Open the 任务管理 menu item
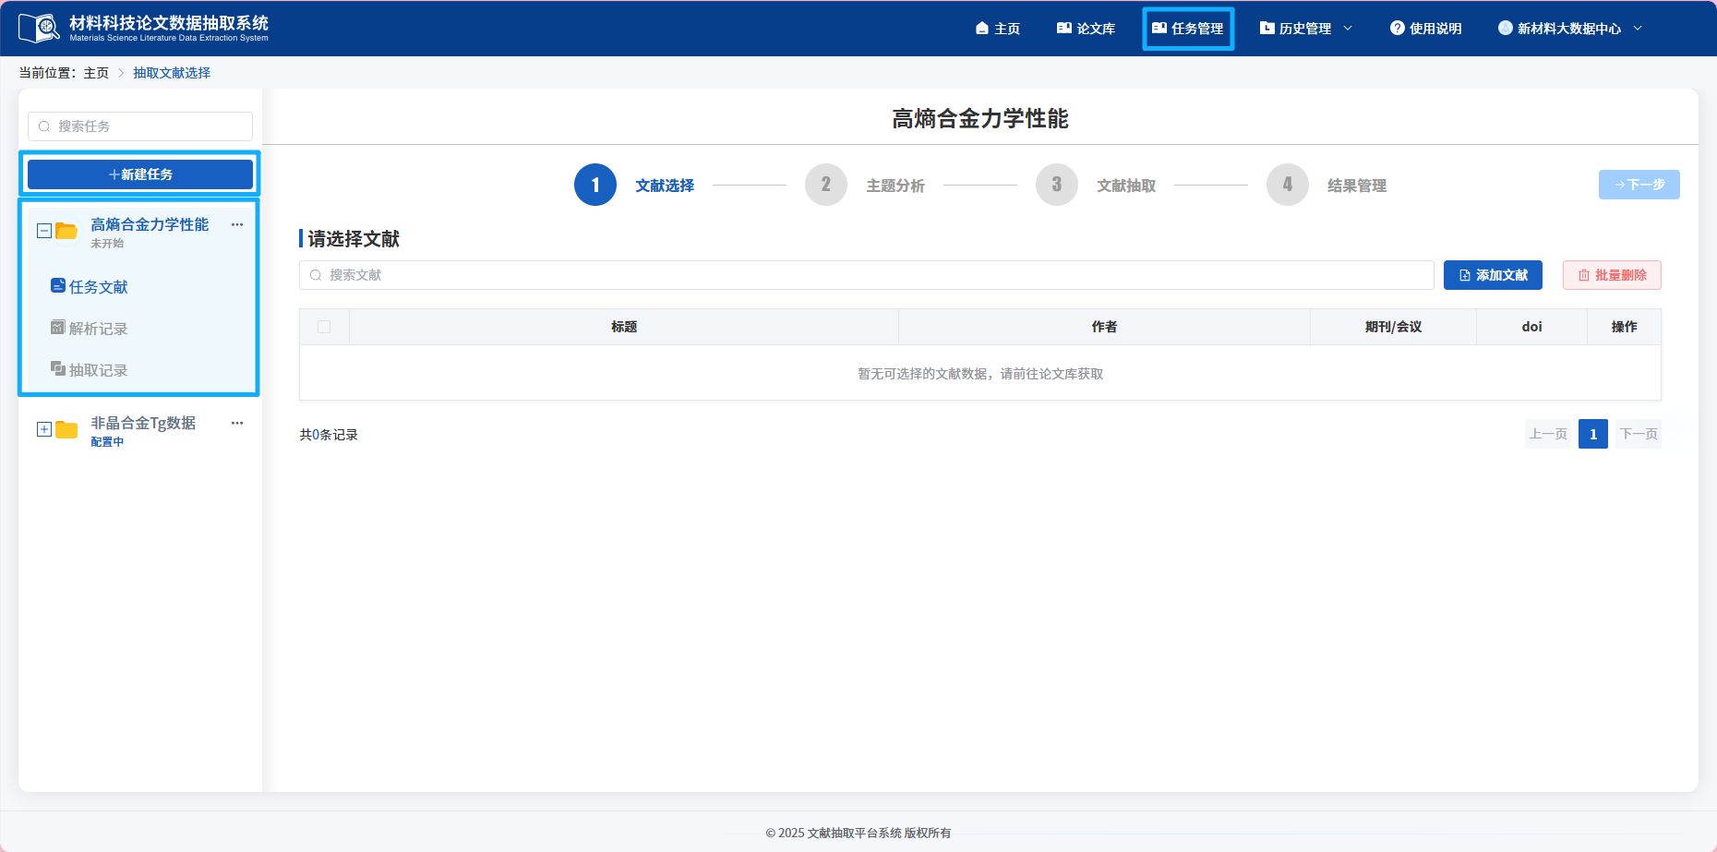1717x852 pixels. (1188, 28)
